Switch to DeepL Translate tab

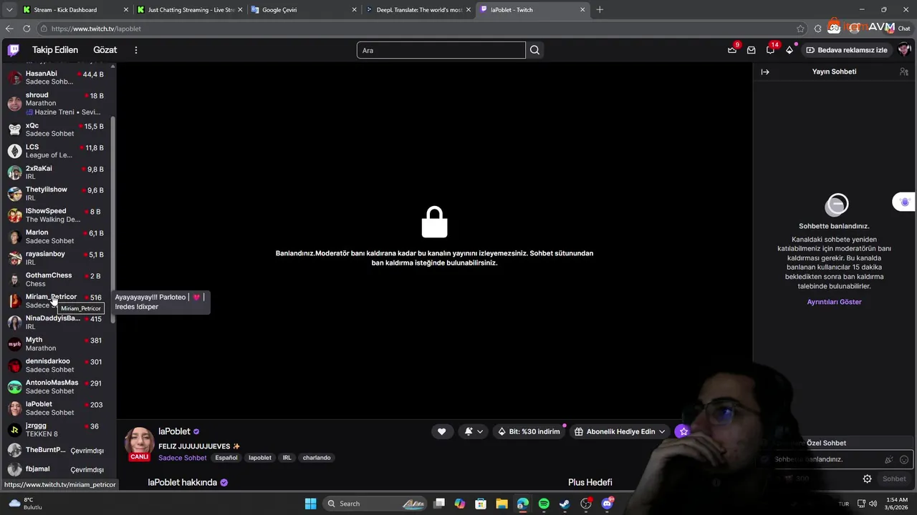pos(418,10)
